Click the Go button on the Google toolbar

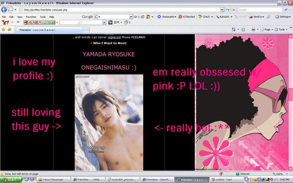pyautogui.click(x=136, y=17)
